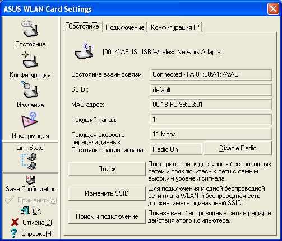
Task: Select the Radio On status field
Action: click(176, 149)
